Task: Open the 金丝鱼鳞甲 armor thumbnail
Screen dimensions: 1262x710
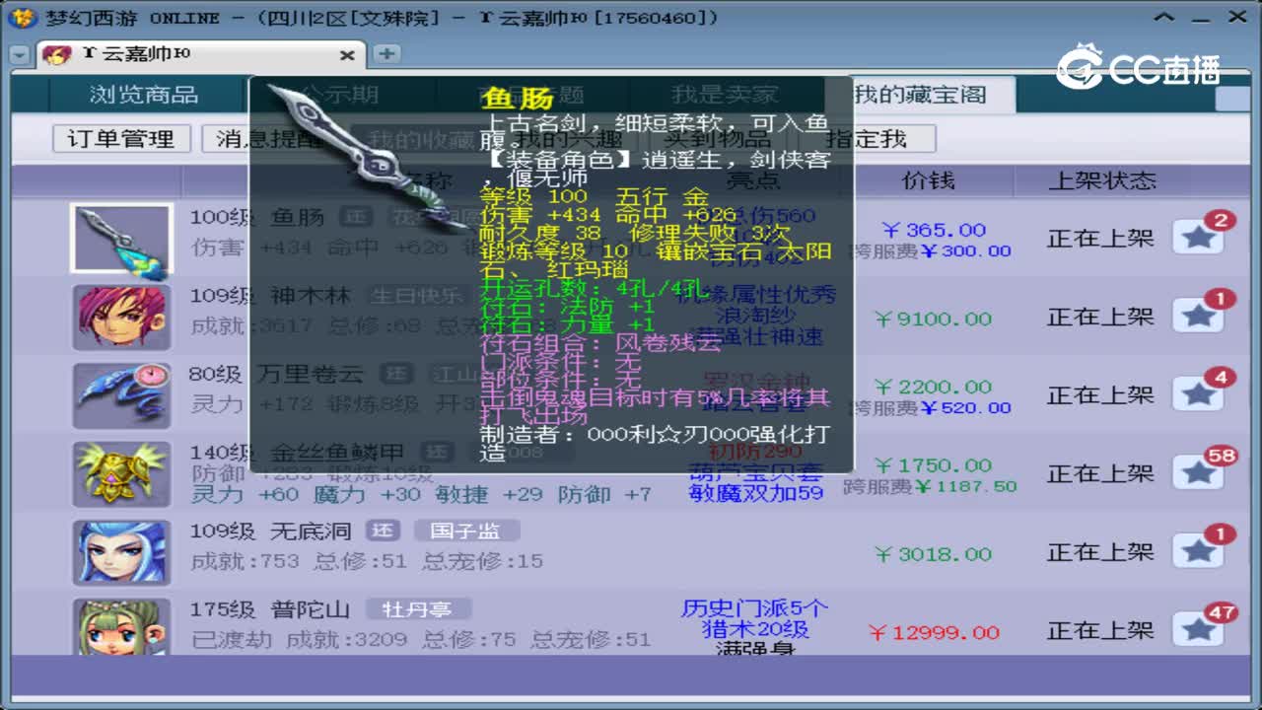Action: [121, 473]
